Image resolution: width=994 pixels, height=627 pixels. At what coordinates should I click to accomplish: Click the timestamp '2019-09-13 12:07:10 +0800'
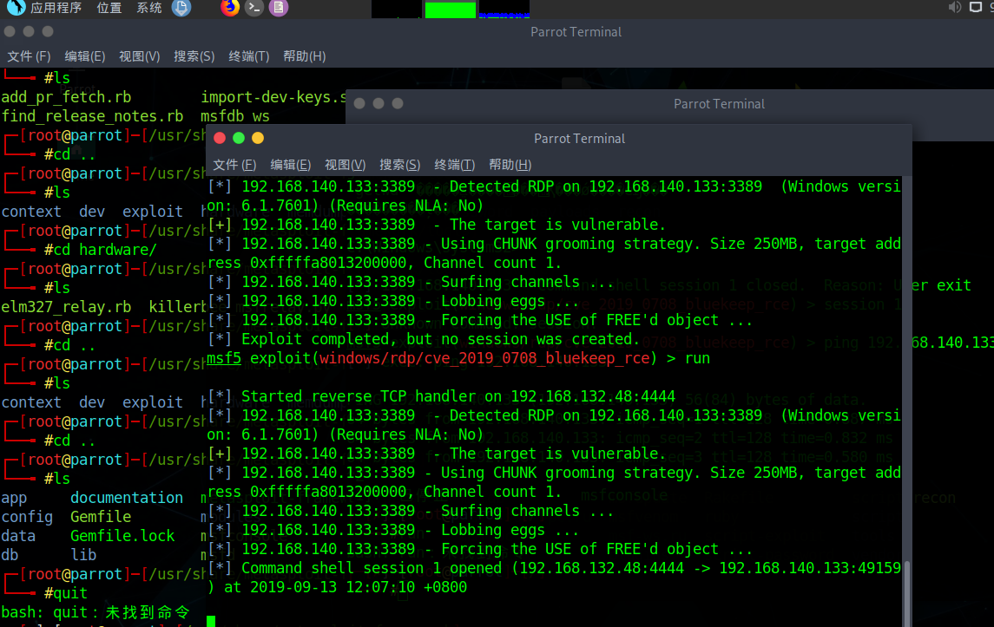coord(359,587)
